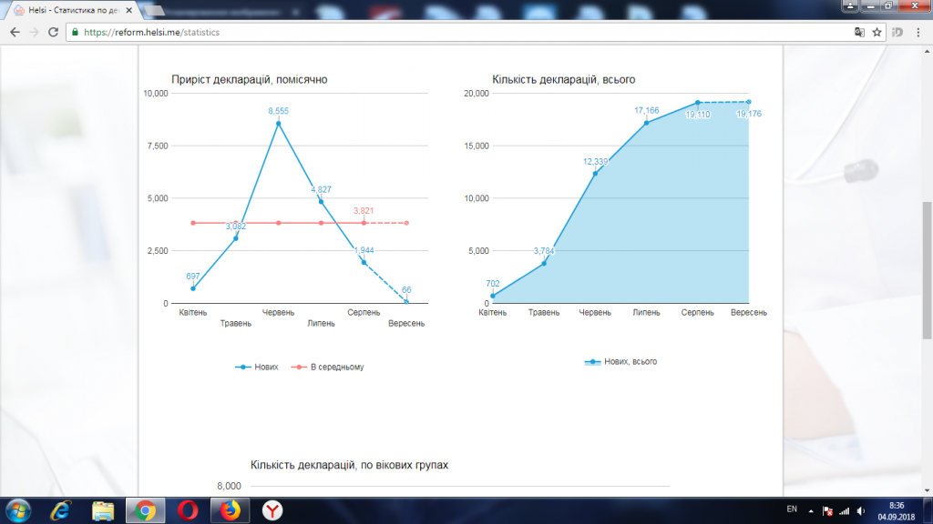933x524 pixels.
Task: Launch Yandex Browser from the taskbar
Action: (272, 511)
